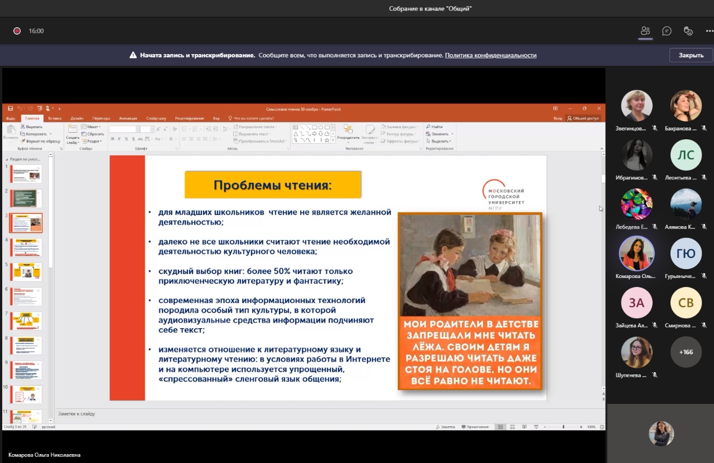Image resolution: width=714 pixels, height=463 pixels.
Task: Switch to the Вставка ribbon tab
Action: [x=55, y=118]
